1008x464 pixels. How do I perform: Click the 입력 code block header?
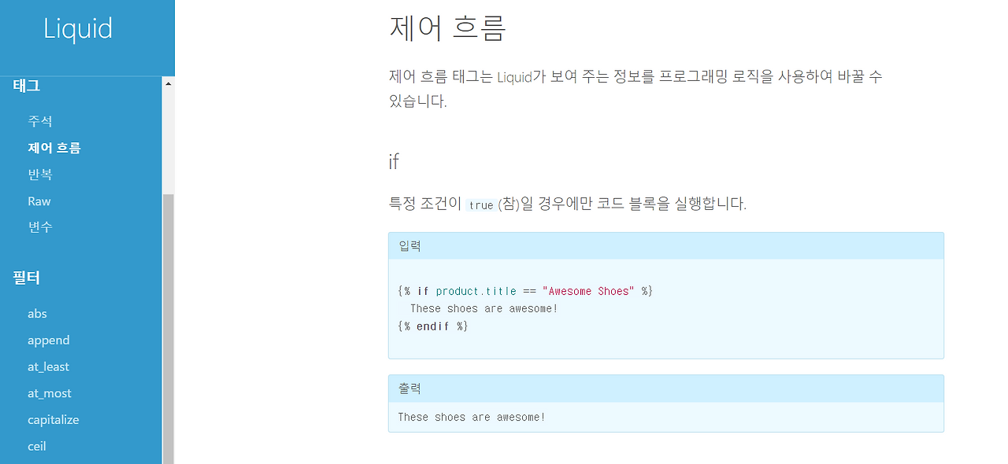410,245
